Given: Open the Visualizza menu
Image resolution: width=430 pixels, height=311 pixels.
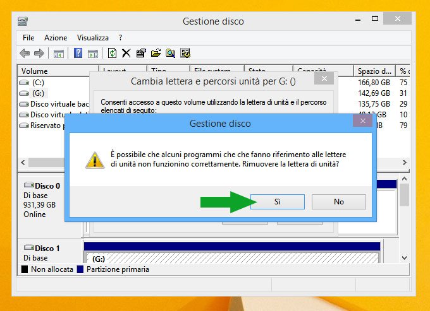Looking at the screenshot, I should click(x=93, y=38).
